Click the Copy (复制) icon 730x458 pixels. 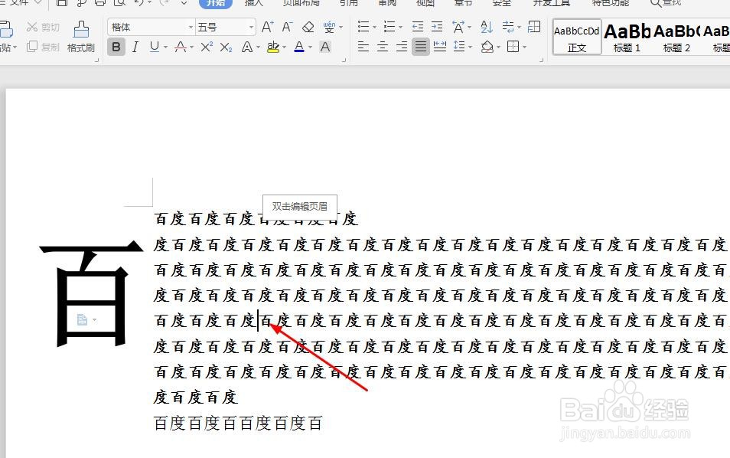coord(32,47)
